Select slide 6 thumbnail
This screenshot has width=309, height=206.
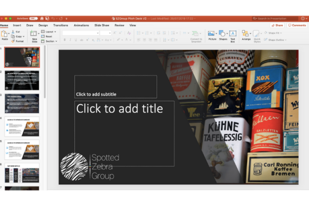tap(22, 173)
